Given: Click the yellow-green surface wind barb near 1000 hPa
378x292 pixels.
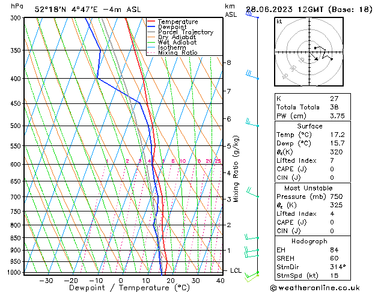Looking at the screenshot, I should coord(255,275).
